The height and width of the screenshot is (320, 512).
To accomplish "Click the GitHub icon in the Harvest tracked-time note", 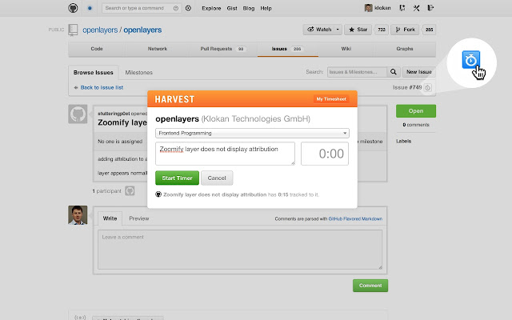I will click(x=158, y=194).
